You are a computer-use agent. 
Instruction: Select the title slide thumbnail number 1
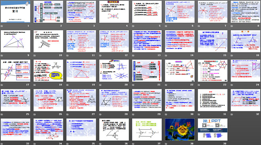[15, 11]
